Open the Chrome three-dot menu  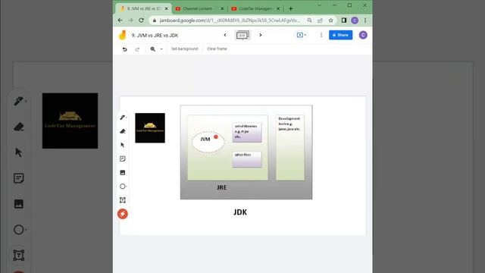tap(365, 20)
